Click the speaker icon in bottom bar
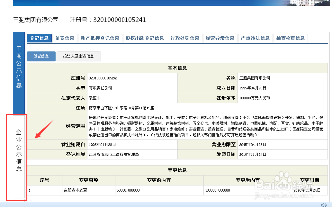Viewport: 332px width, 207px height. click(324, 205)
